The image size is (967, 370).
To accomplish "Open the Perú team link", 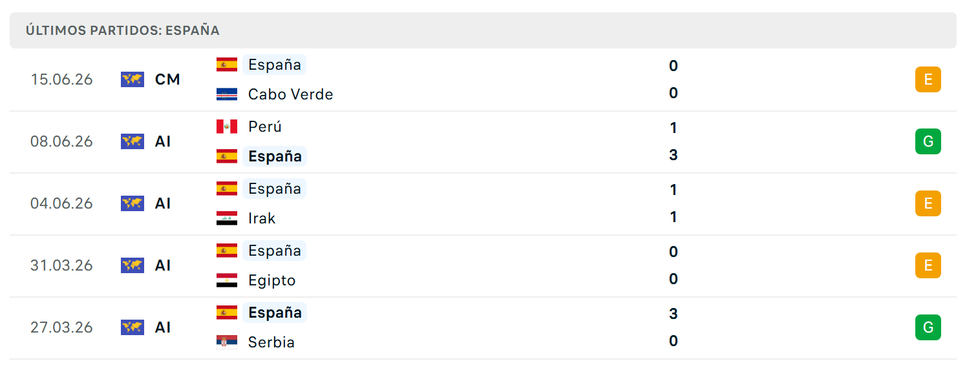I will pos(265,127).
